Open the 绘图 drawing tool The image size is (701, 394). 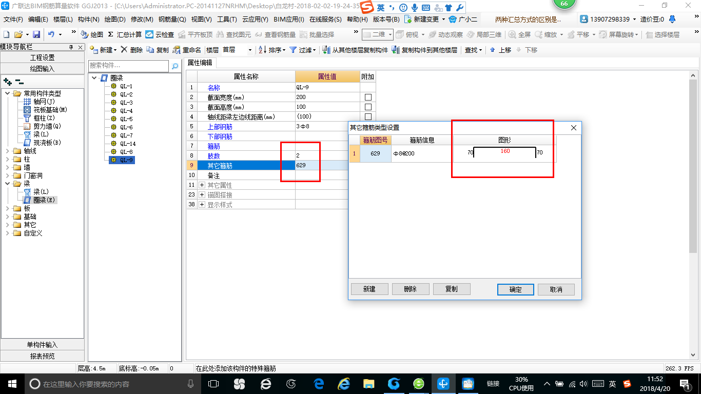pos(92,34)
